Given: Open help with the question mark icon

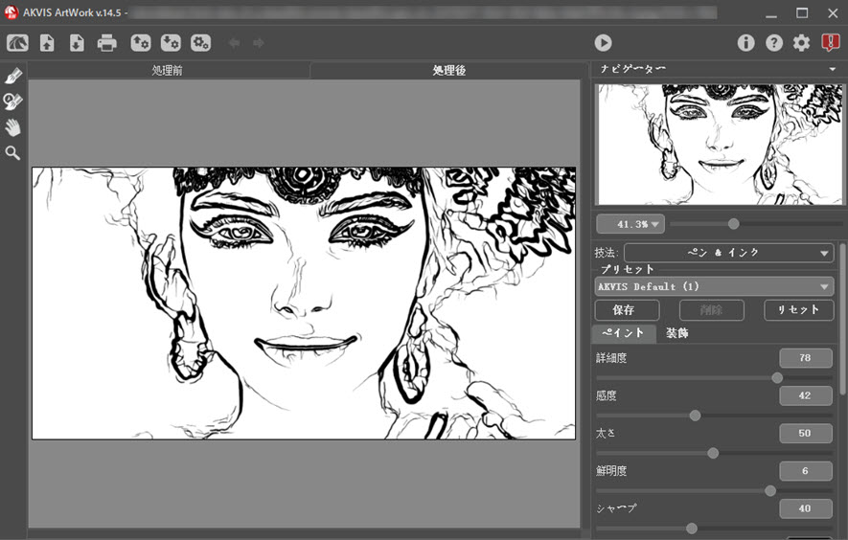Looking at the screenshot, I should coord(774,43).
